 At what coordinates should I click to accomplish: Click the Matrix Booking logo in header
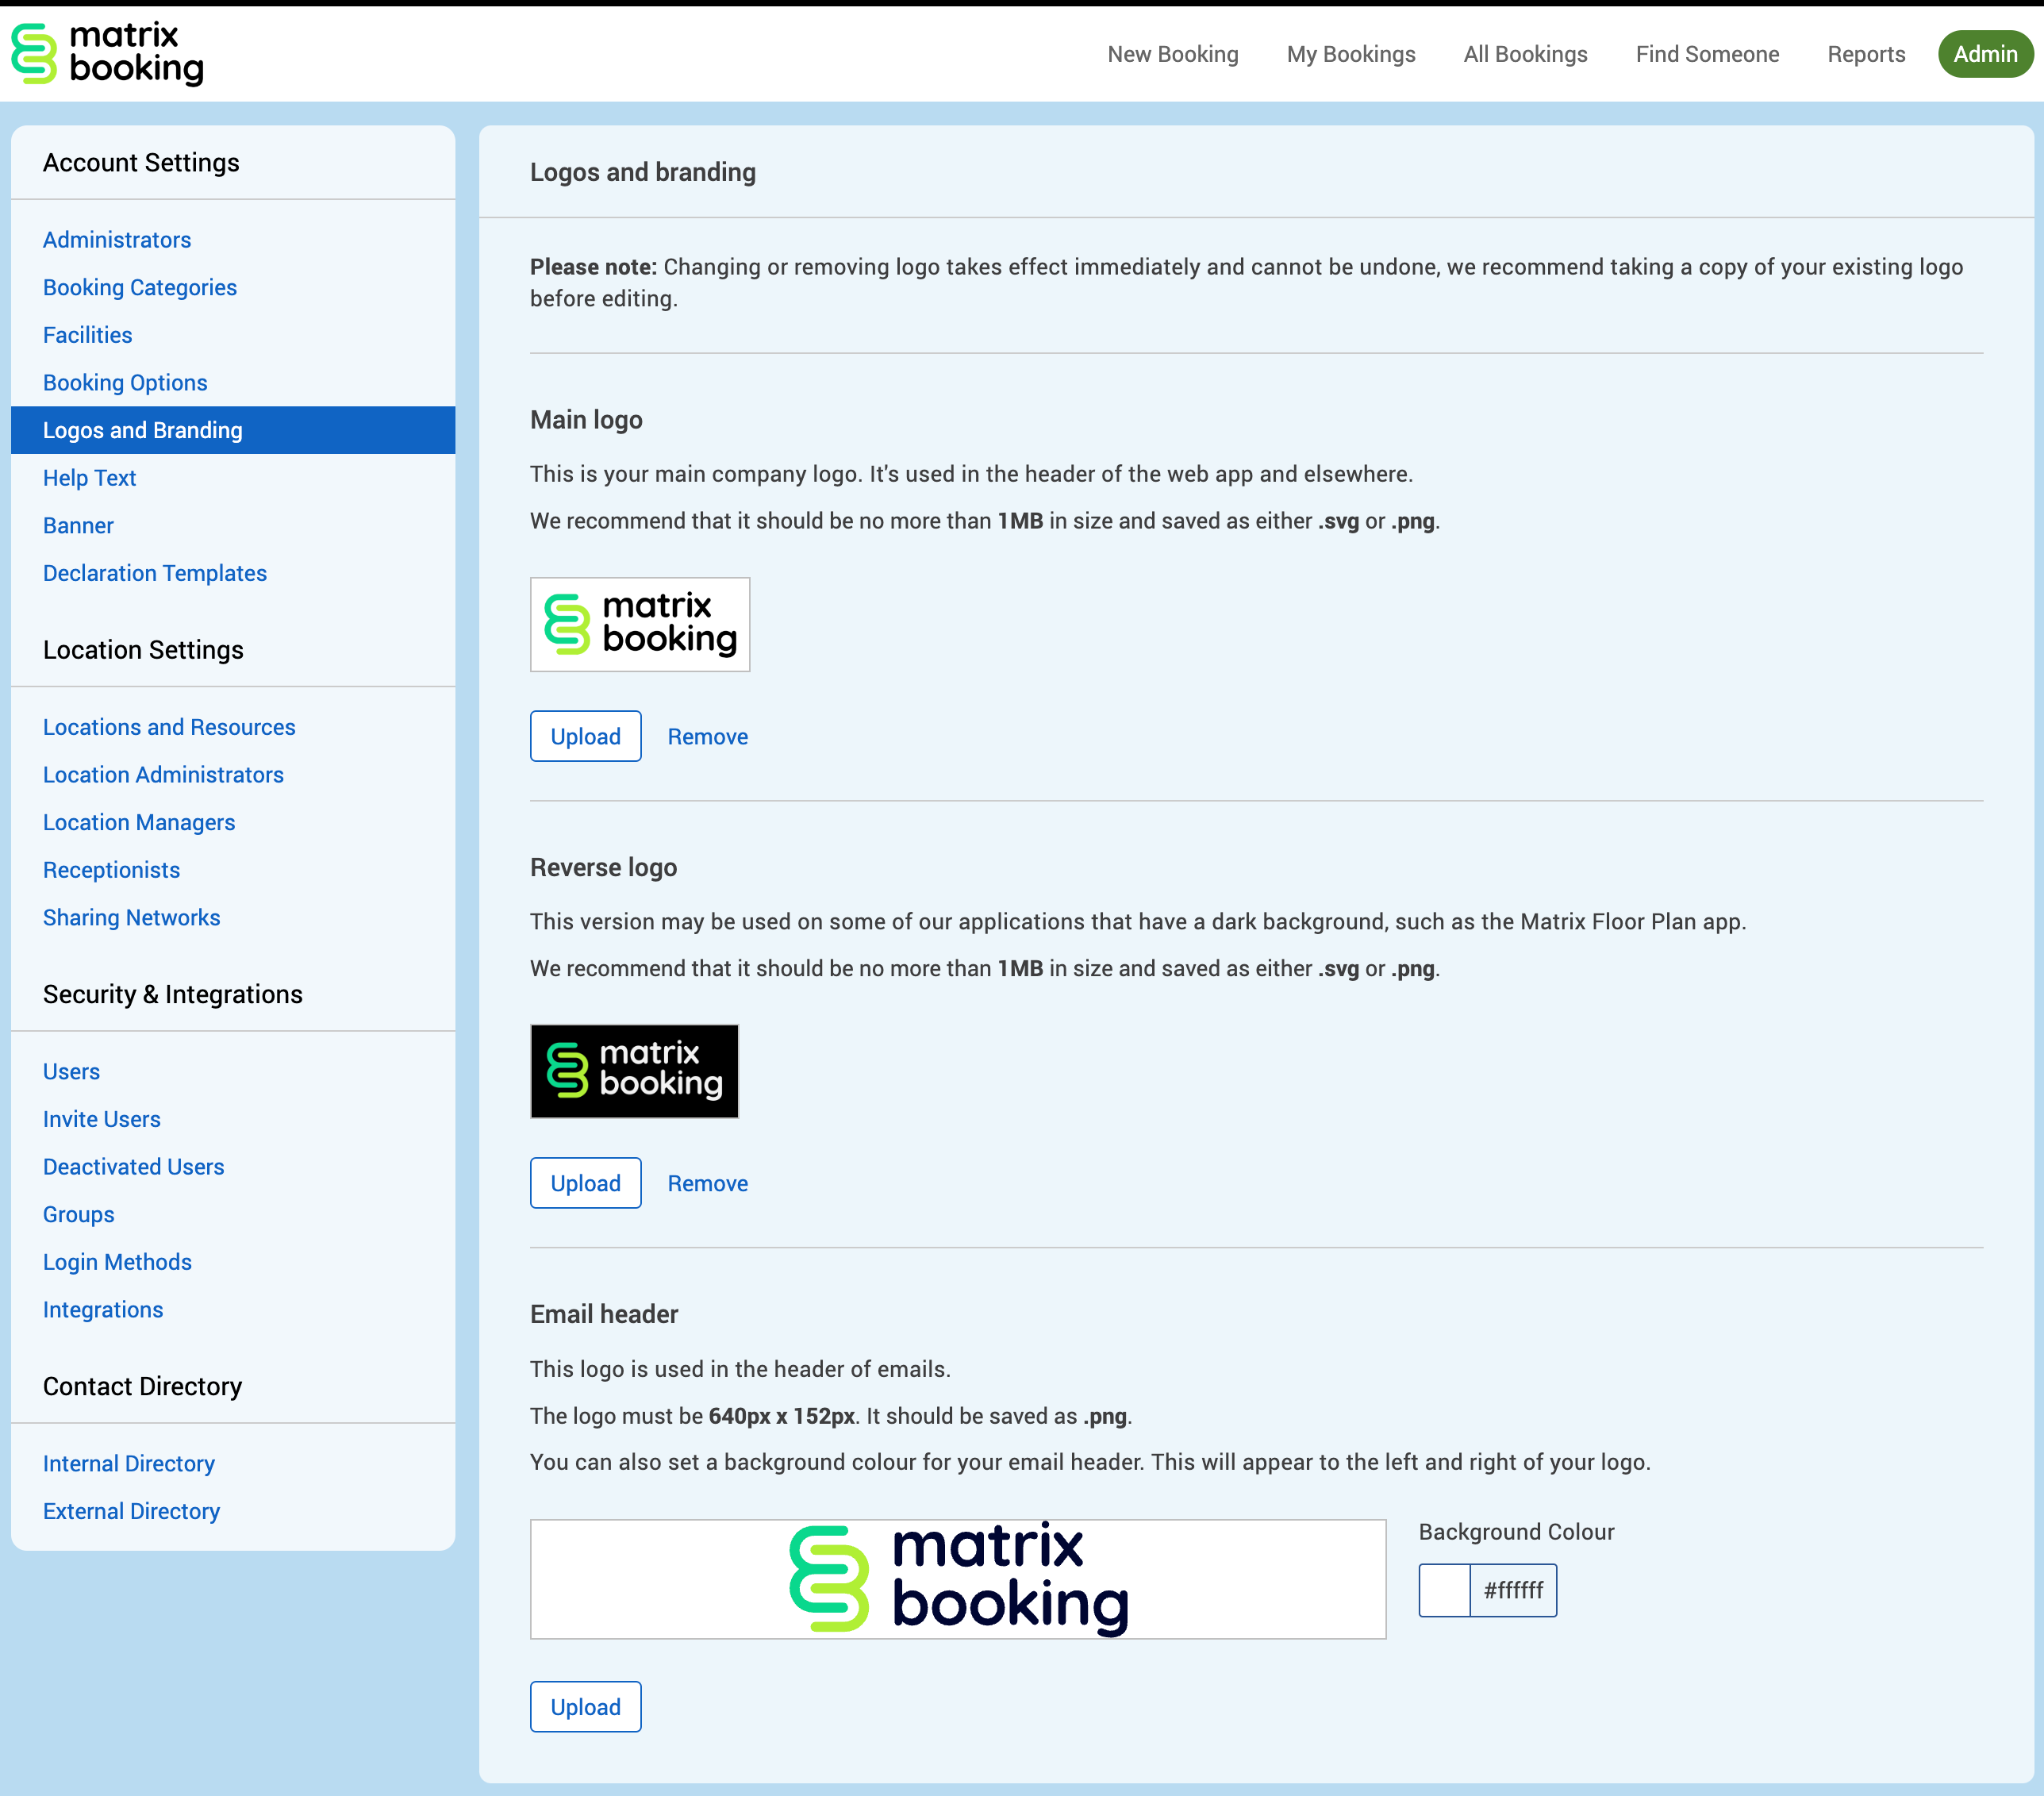click(107, 53)
